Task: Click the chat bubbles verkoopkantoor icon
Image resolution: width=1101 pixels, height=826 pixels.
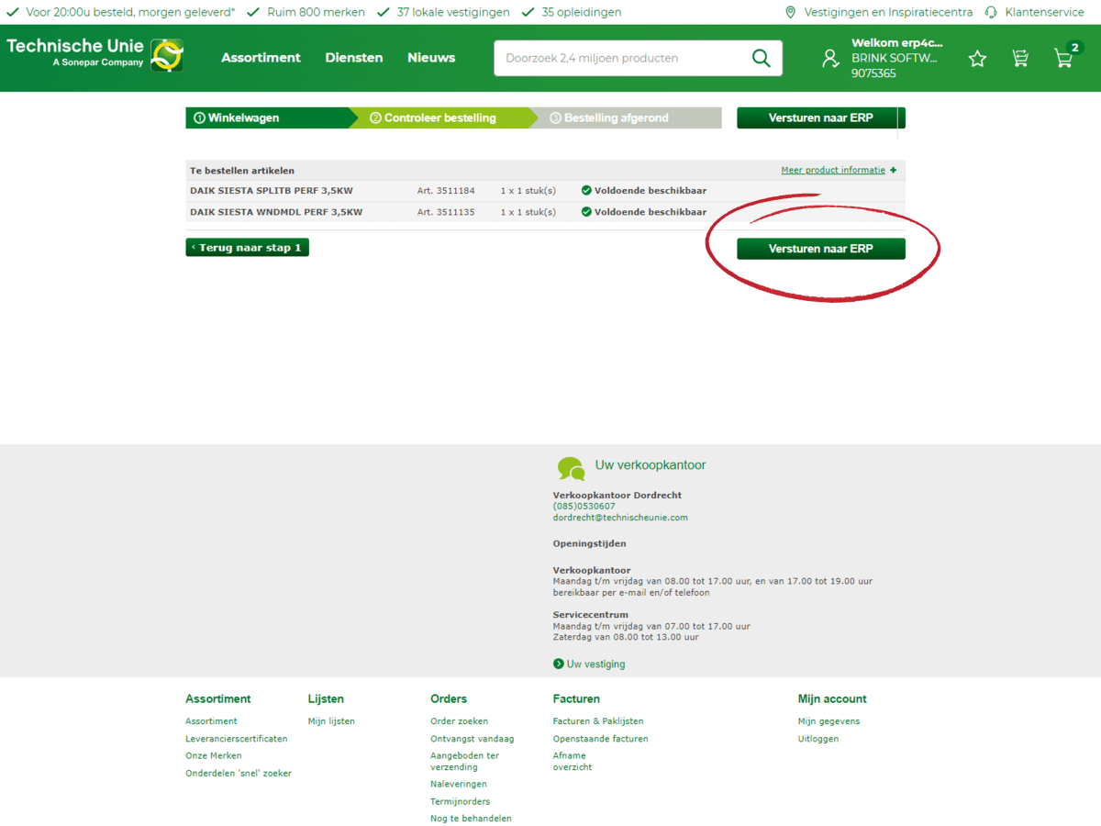Action: (x=571, y=468)
